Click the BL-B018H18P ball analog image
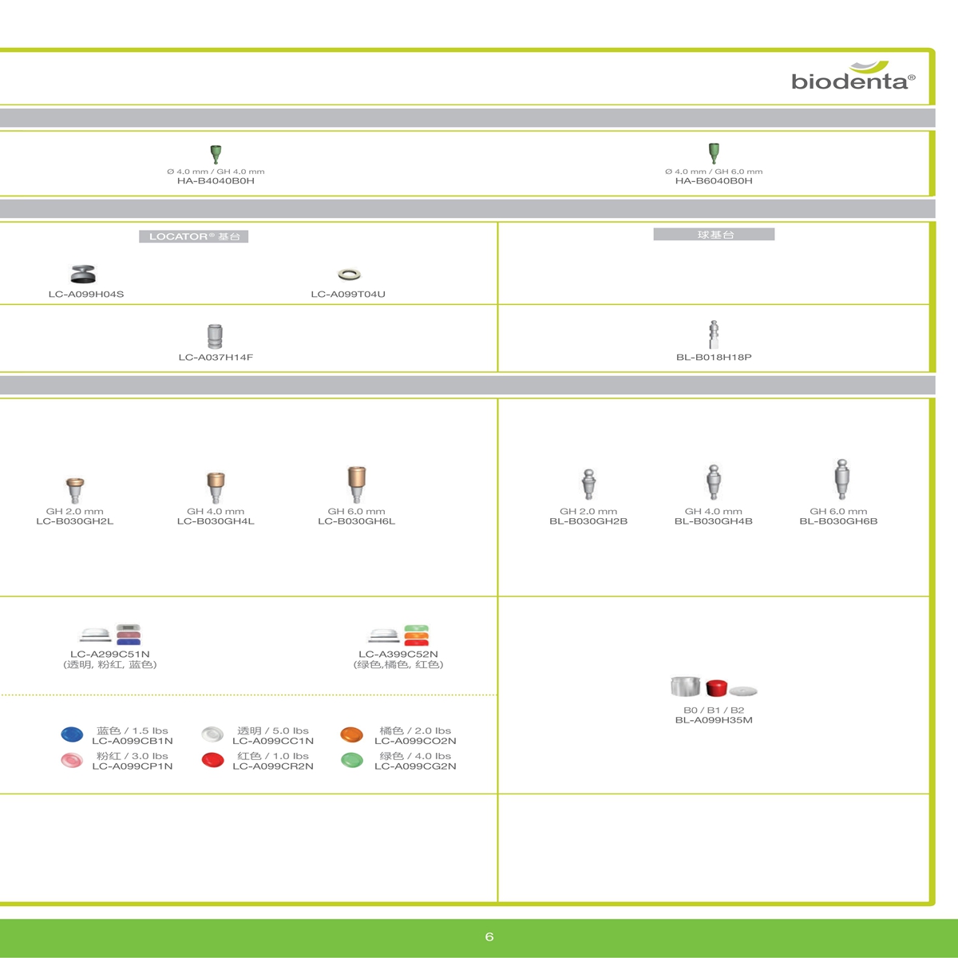958x958 pixels. [714, 335]
